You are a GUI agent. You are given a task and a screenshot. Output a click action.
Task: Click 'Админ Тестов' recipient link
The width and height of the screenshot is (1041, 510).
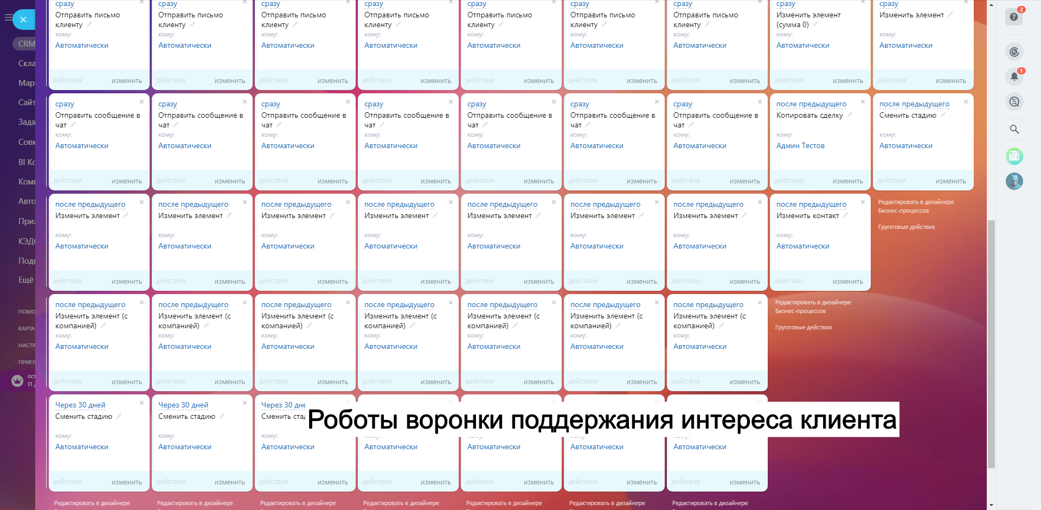(x=800, y=145)
